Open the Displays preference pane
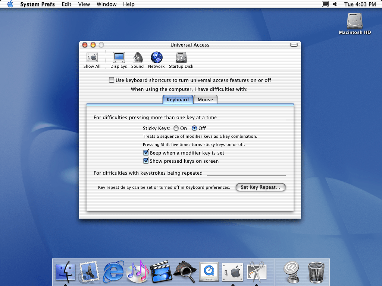Screen dimensions: 382x286 click(119, 60)
